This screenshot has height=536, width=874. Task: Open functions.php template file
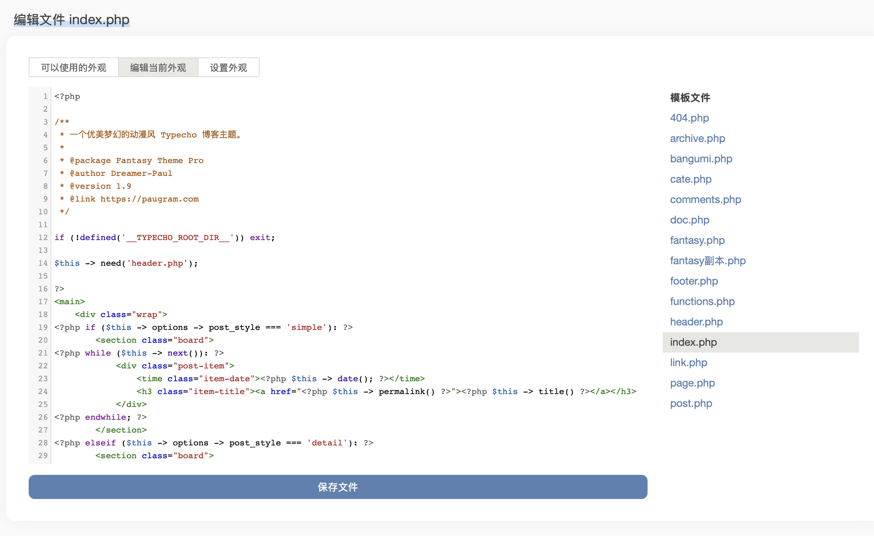pos(702,302)
